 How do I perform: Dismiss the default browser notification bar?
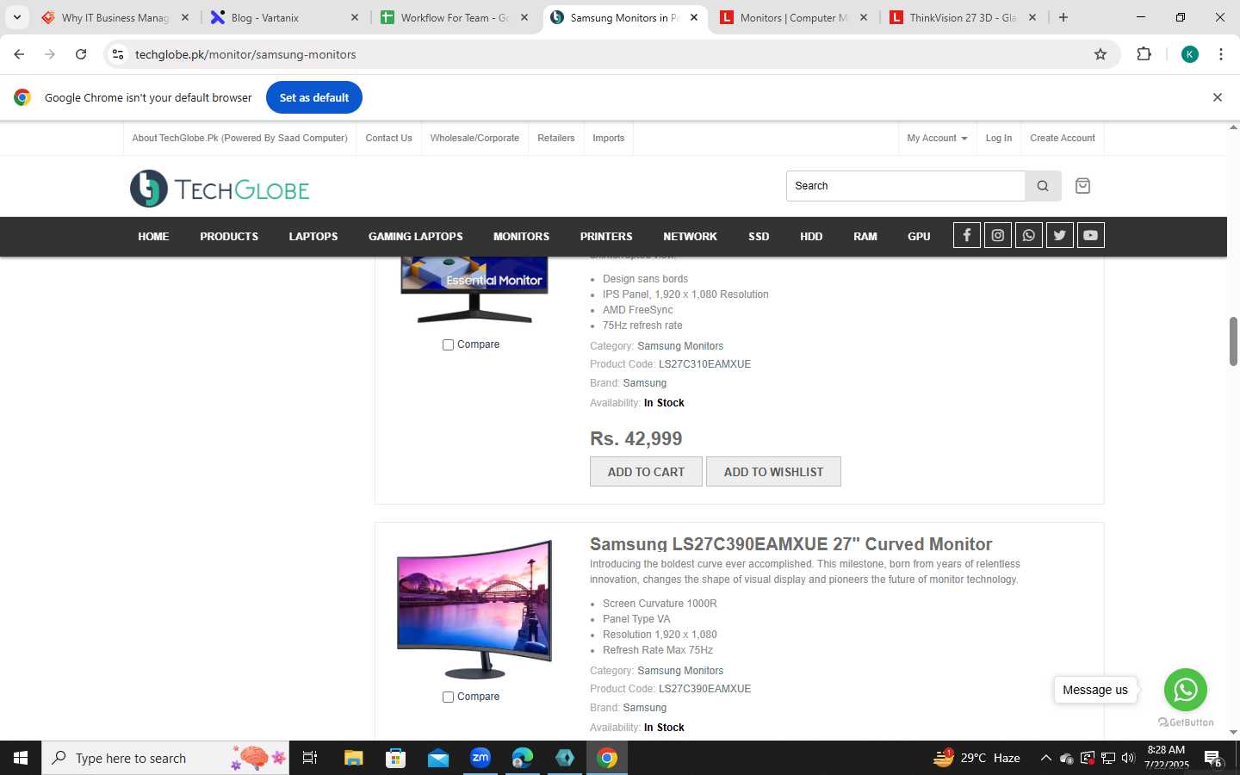[1218, 97]
